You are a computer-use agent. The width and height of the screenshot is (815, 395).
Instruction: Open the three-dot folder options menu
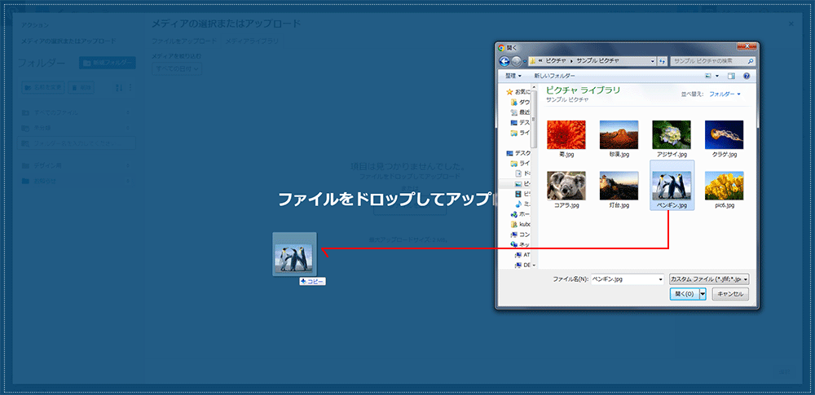pyautogui.click(x=130, y=88)
